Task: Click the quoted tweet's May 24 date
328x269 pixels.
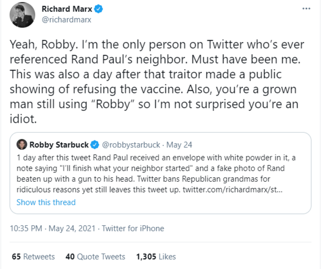Action: point(179,145)
